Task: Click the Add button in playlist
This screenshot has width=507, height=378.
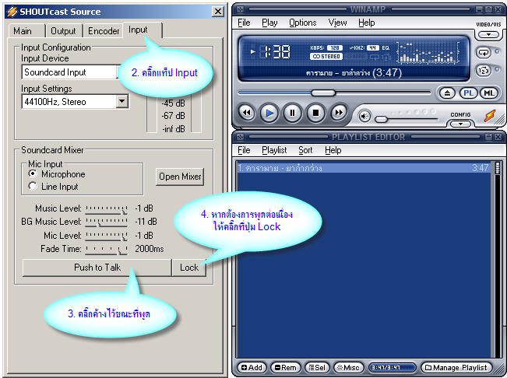Action: [252, 367]
